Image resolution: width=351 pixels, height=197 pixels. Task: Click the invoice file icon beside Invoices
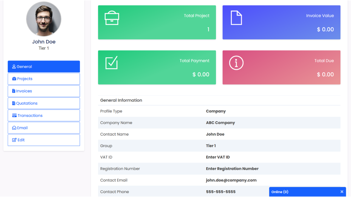pyautogui.click(x=14, y=91)
